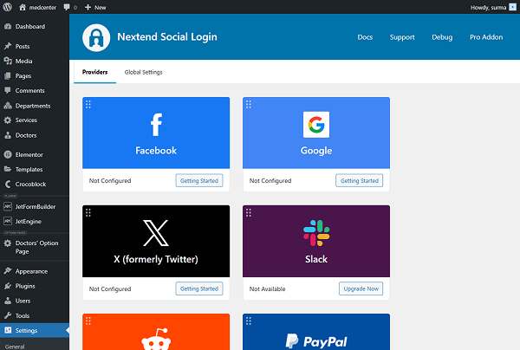Click the Departments icon in sidebar
This screenshot has width=520, height=350.
tap(8, 106)
